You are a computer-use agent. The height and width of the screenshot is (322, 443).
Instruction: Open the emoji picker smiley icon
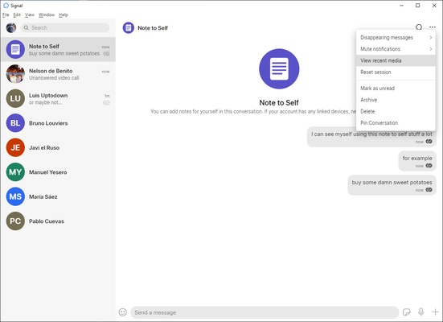(123, 312)
